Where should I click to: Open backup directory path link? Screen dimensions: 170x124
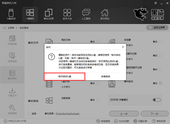[68, 114]
